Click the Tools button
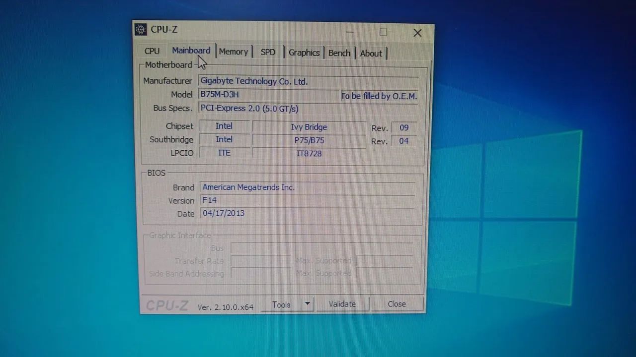Image resolution: width=636 pixels, height=357 pixels. coord(281,304)
